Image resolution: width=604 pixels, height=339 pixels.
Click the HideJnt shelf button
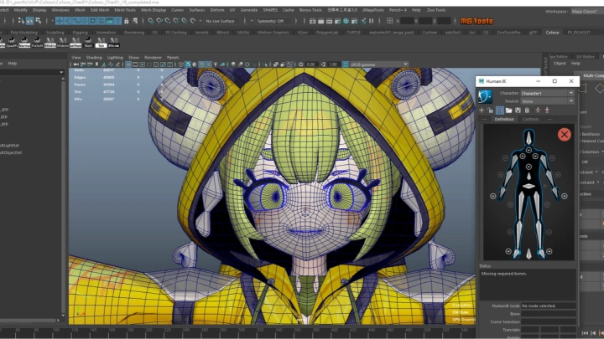click(x=63, y=42)
